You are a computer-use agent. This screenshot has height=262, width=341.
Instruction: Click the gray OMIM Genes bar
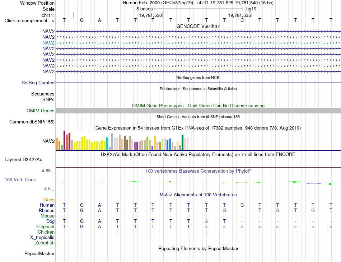click(x=198, y=111)
